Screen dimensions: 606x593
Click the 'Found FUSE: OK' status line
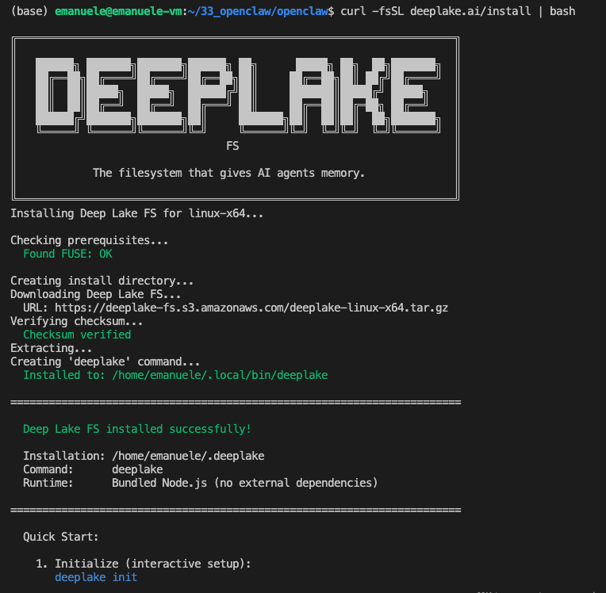[67, 254]
